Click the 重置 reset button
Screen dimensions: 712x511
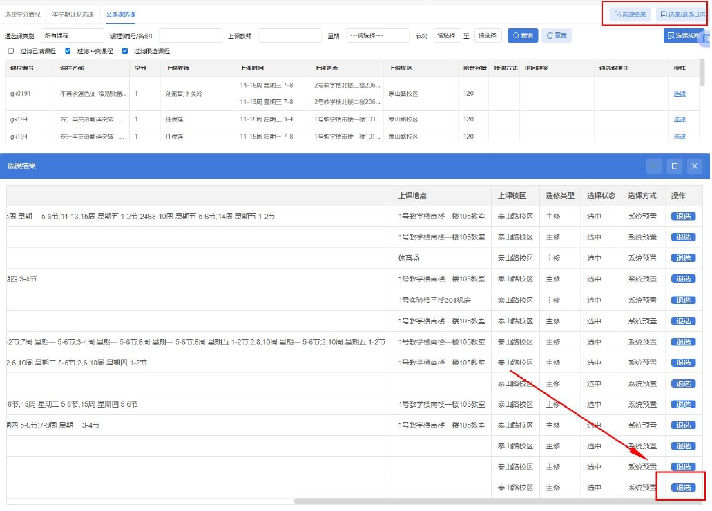556,36
